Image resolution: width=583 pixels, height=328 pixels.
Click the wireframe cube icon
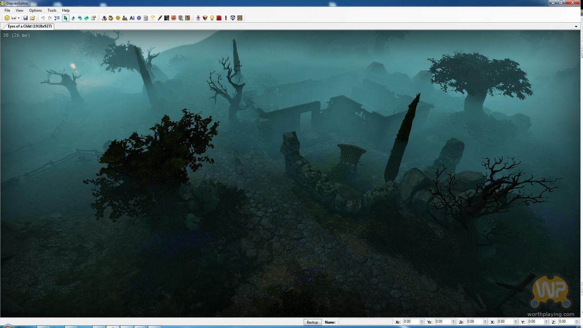click(233, 18)
